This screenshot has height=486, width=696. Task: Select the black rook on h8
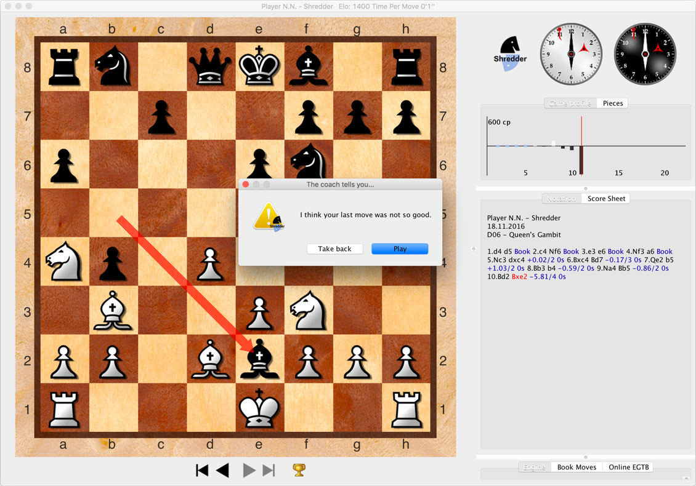click(x=406, y=68)
